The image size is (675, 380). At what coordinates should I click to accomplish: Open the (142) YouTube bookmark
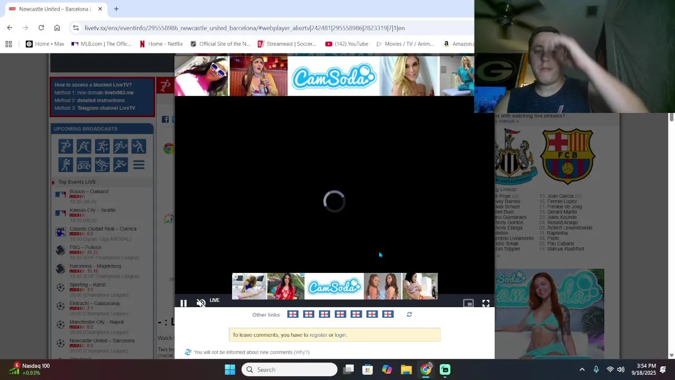(346, 44)
